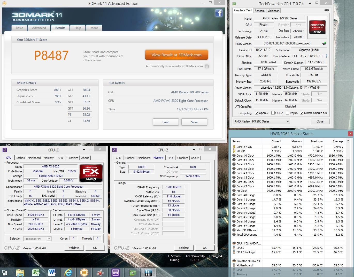Open SPD tab in CPU-Z Memory window
The image size is (354, 277).
170,158
